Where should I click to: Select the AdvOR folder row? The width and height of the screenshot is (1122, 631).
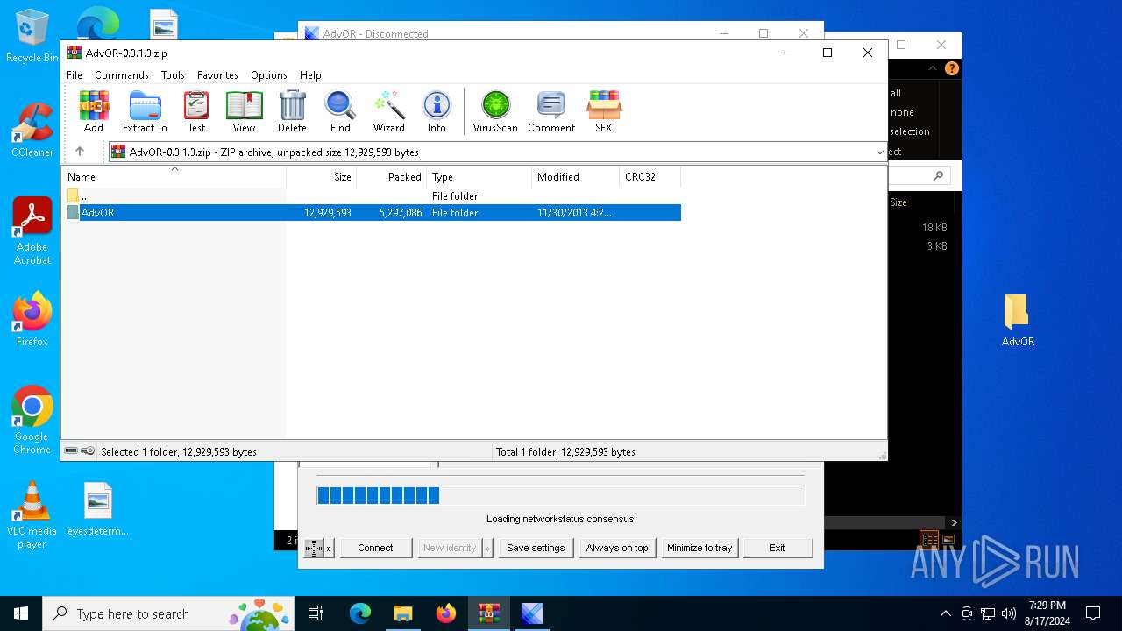pos(373,213)
